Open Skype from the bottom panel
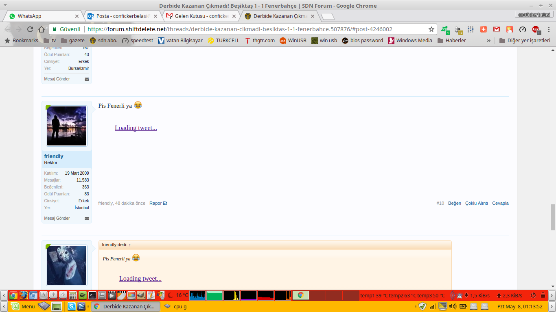The image size is (556, 312). click(72, 307)
